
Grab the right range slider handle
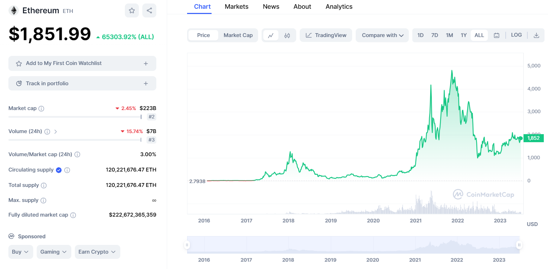tap(519, 245)
